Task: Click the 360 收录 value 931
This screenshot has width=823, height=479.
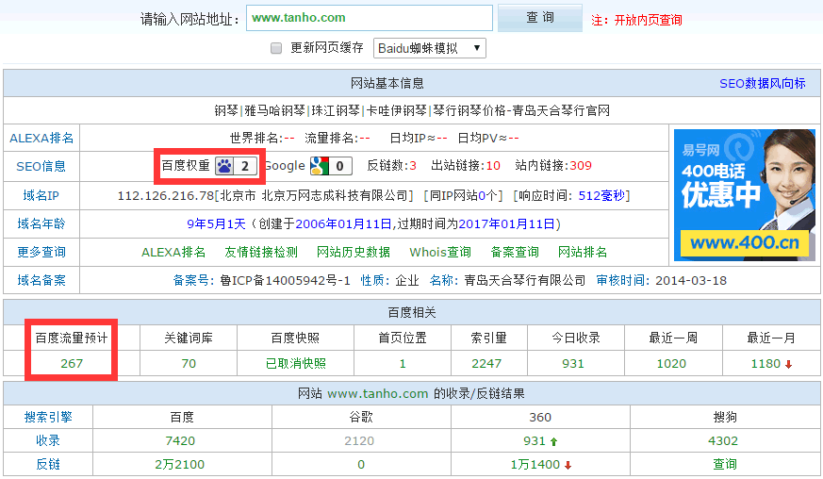Action: click(535, 440)
